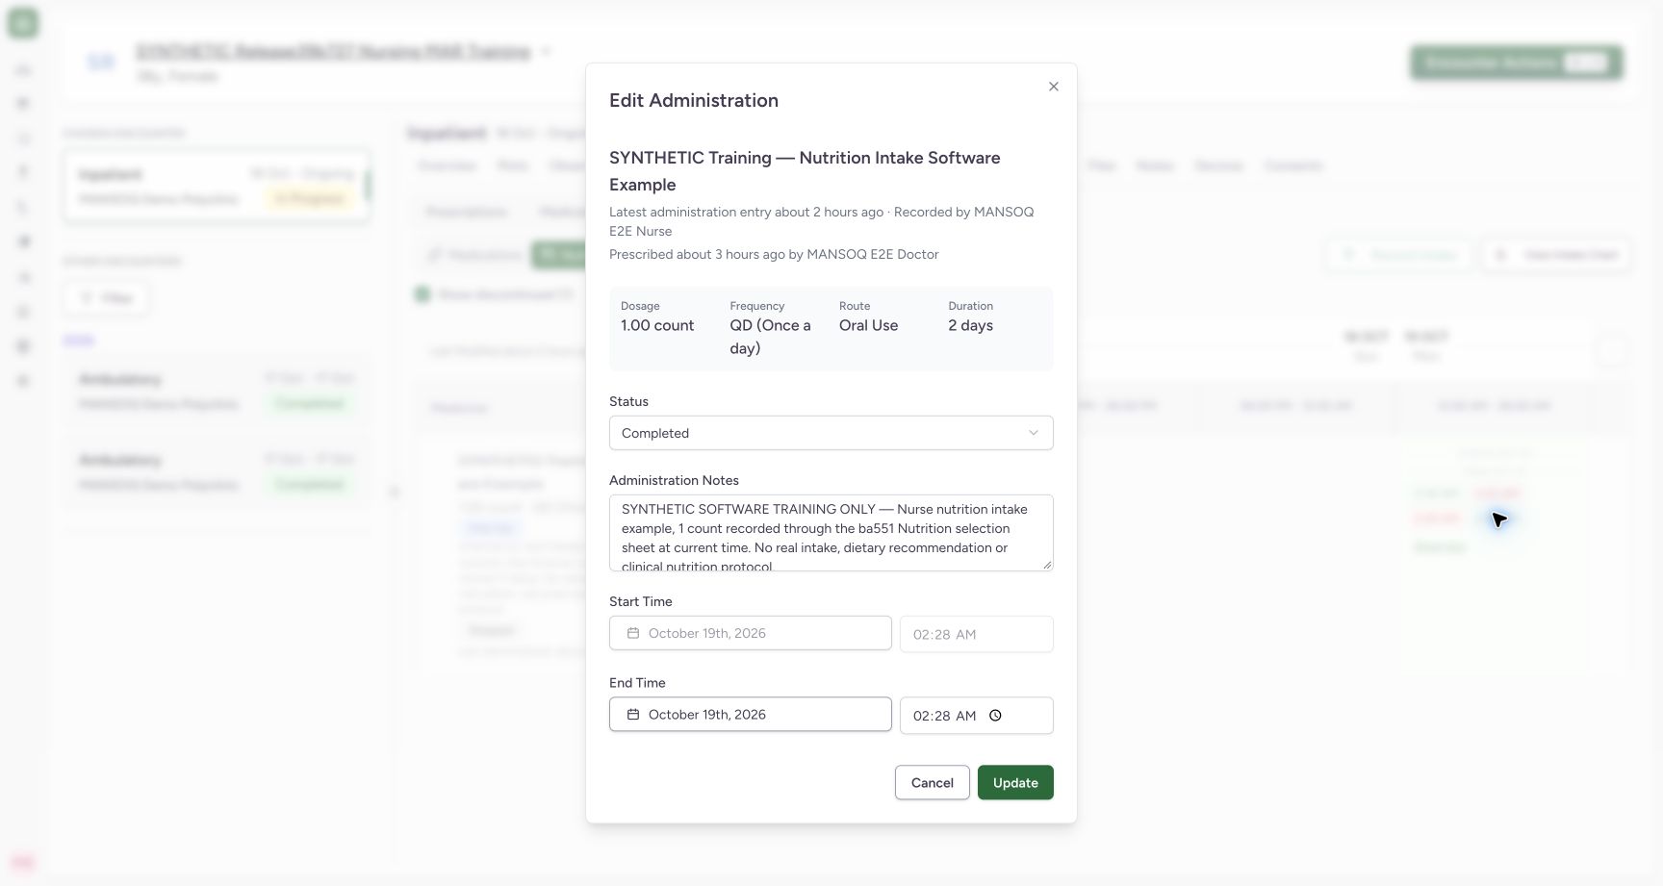Cancel the administration edit
Viewport: 1663px width, 886px height.
click(933, 783)
